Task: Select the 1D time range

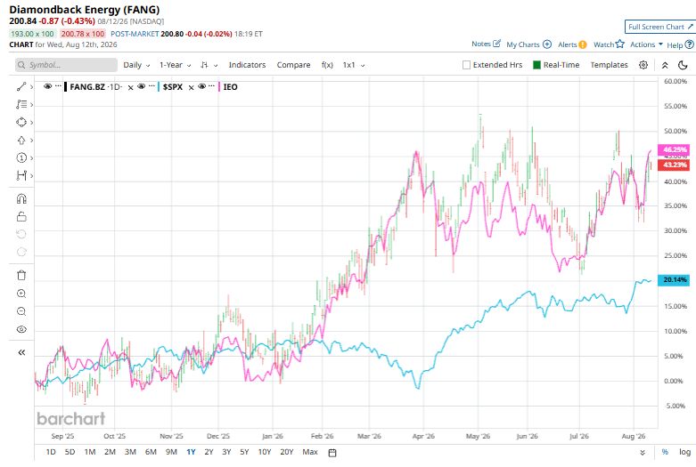Action: click(x=51, y=452)
